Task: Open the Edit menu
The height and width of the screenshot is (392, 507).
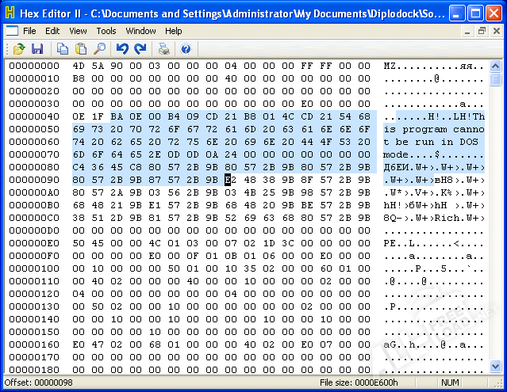Action: [x=52, y=31]
